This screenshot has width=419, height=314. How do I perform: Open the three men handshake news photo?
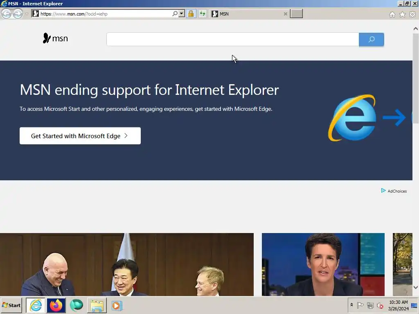coord(127,265)
